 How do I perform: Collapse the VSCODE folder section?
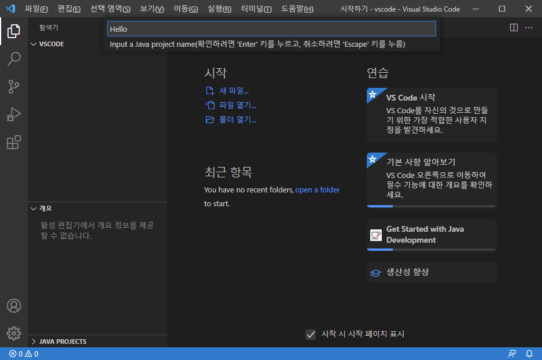34,44
